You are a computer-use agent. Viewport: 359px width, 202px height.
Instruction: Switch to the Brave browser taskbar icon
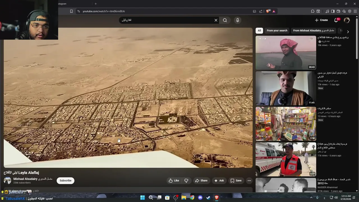pos(217,198)
